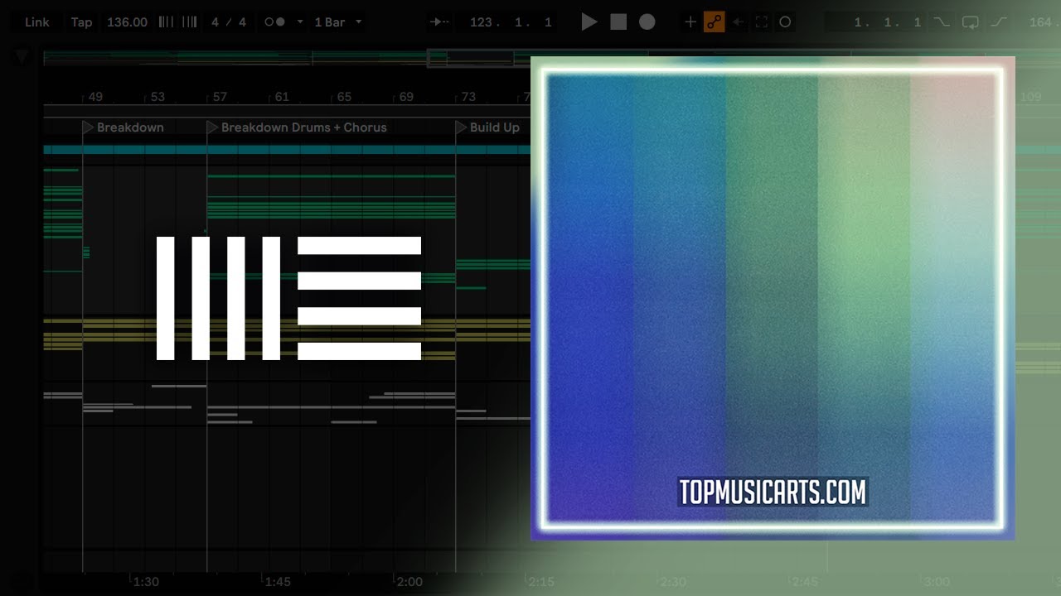
Task: Nudge tempo up with phase nudge icon
Action: [189, 22]
